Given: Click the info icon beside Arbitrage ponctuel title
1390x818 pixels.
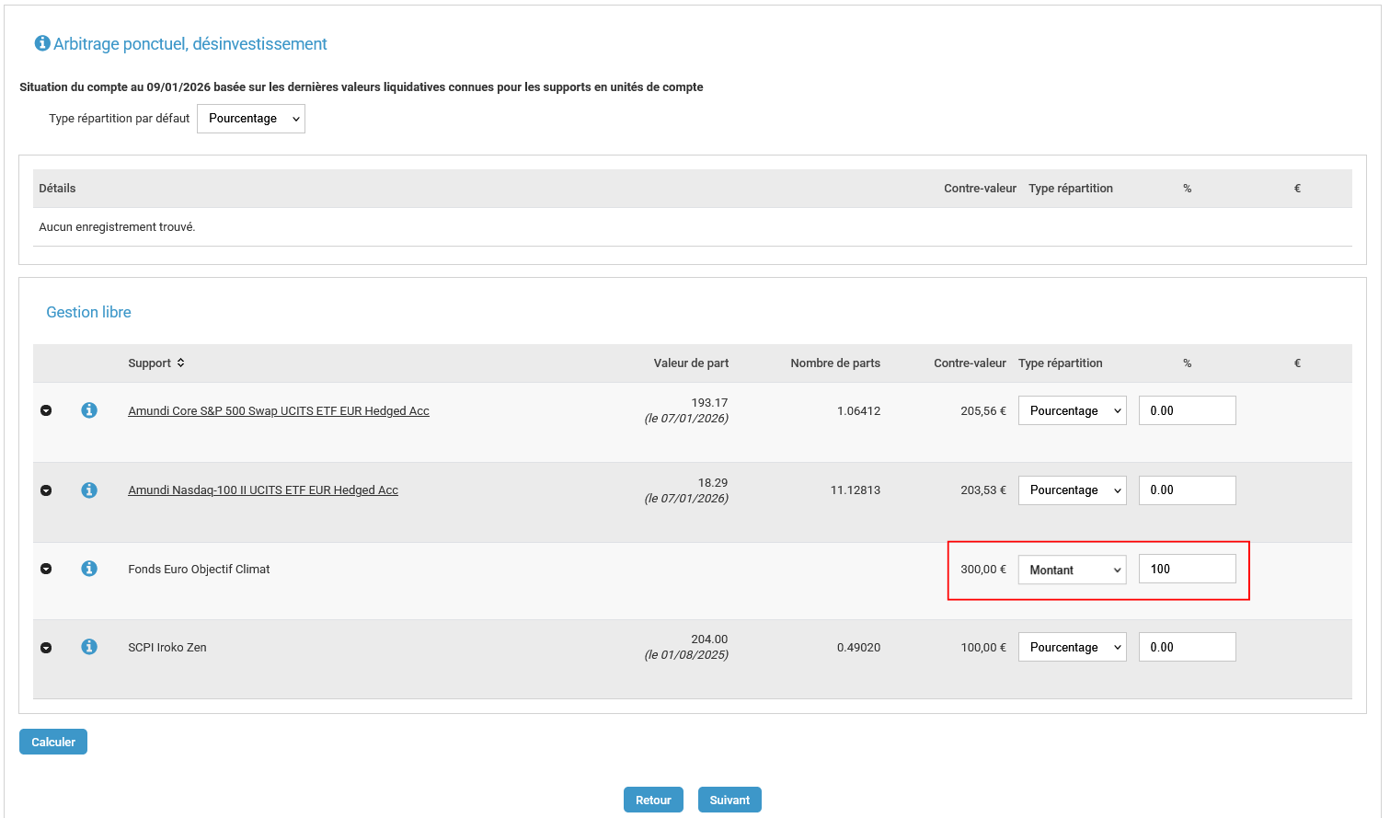Looking at the screenshot, I should (41, 43).
